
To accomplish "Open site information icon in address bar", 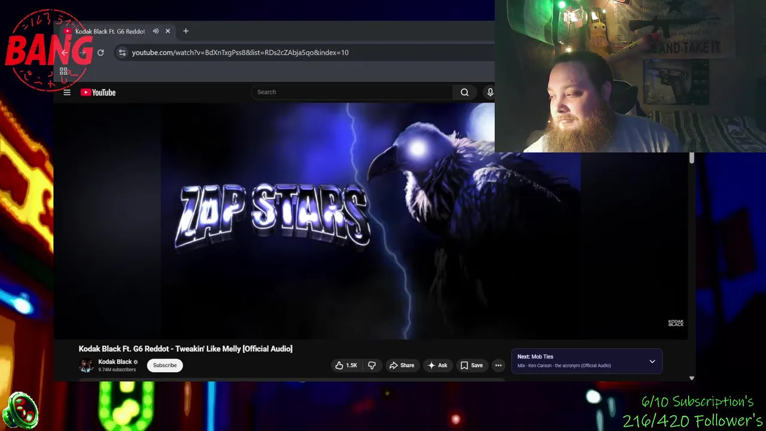I will coord(122,53).
